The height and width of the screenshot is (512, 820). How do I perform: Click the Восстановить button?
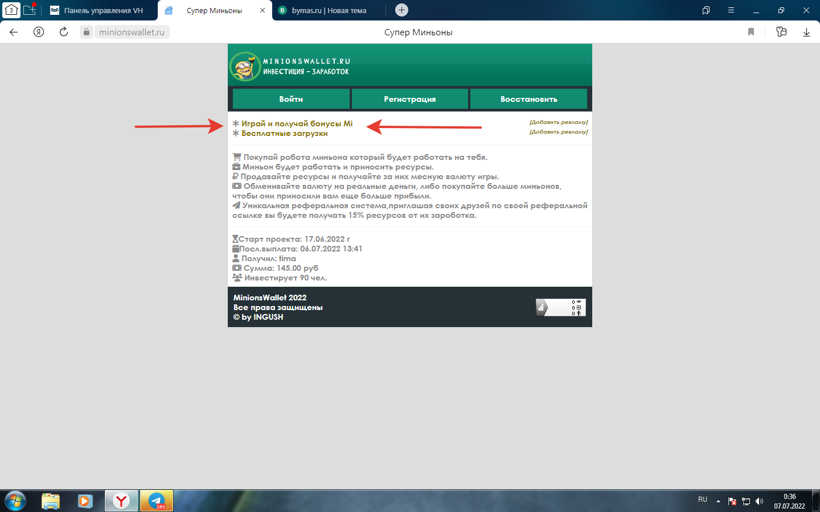pyautogui.click(x=528, y=99)
